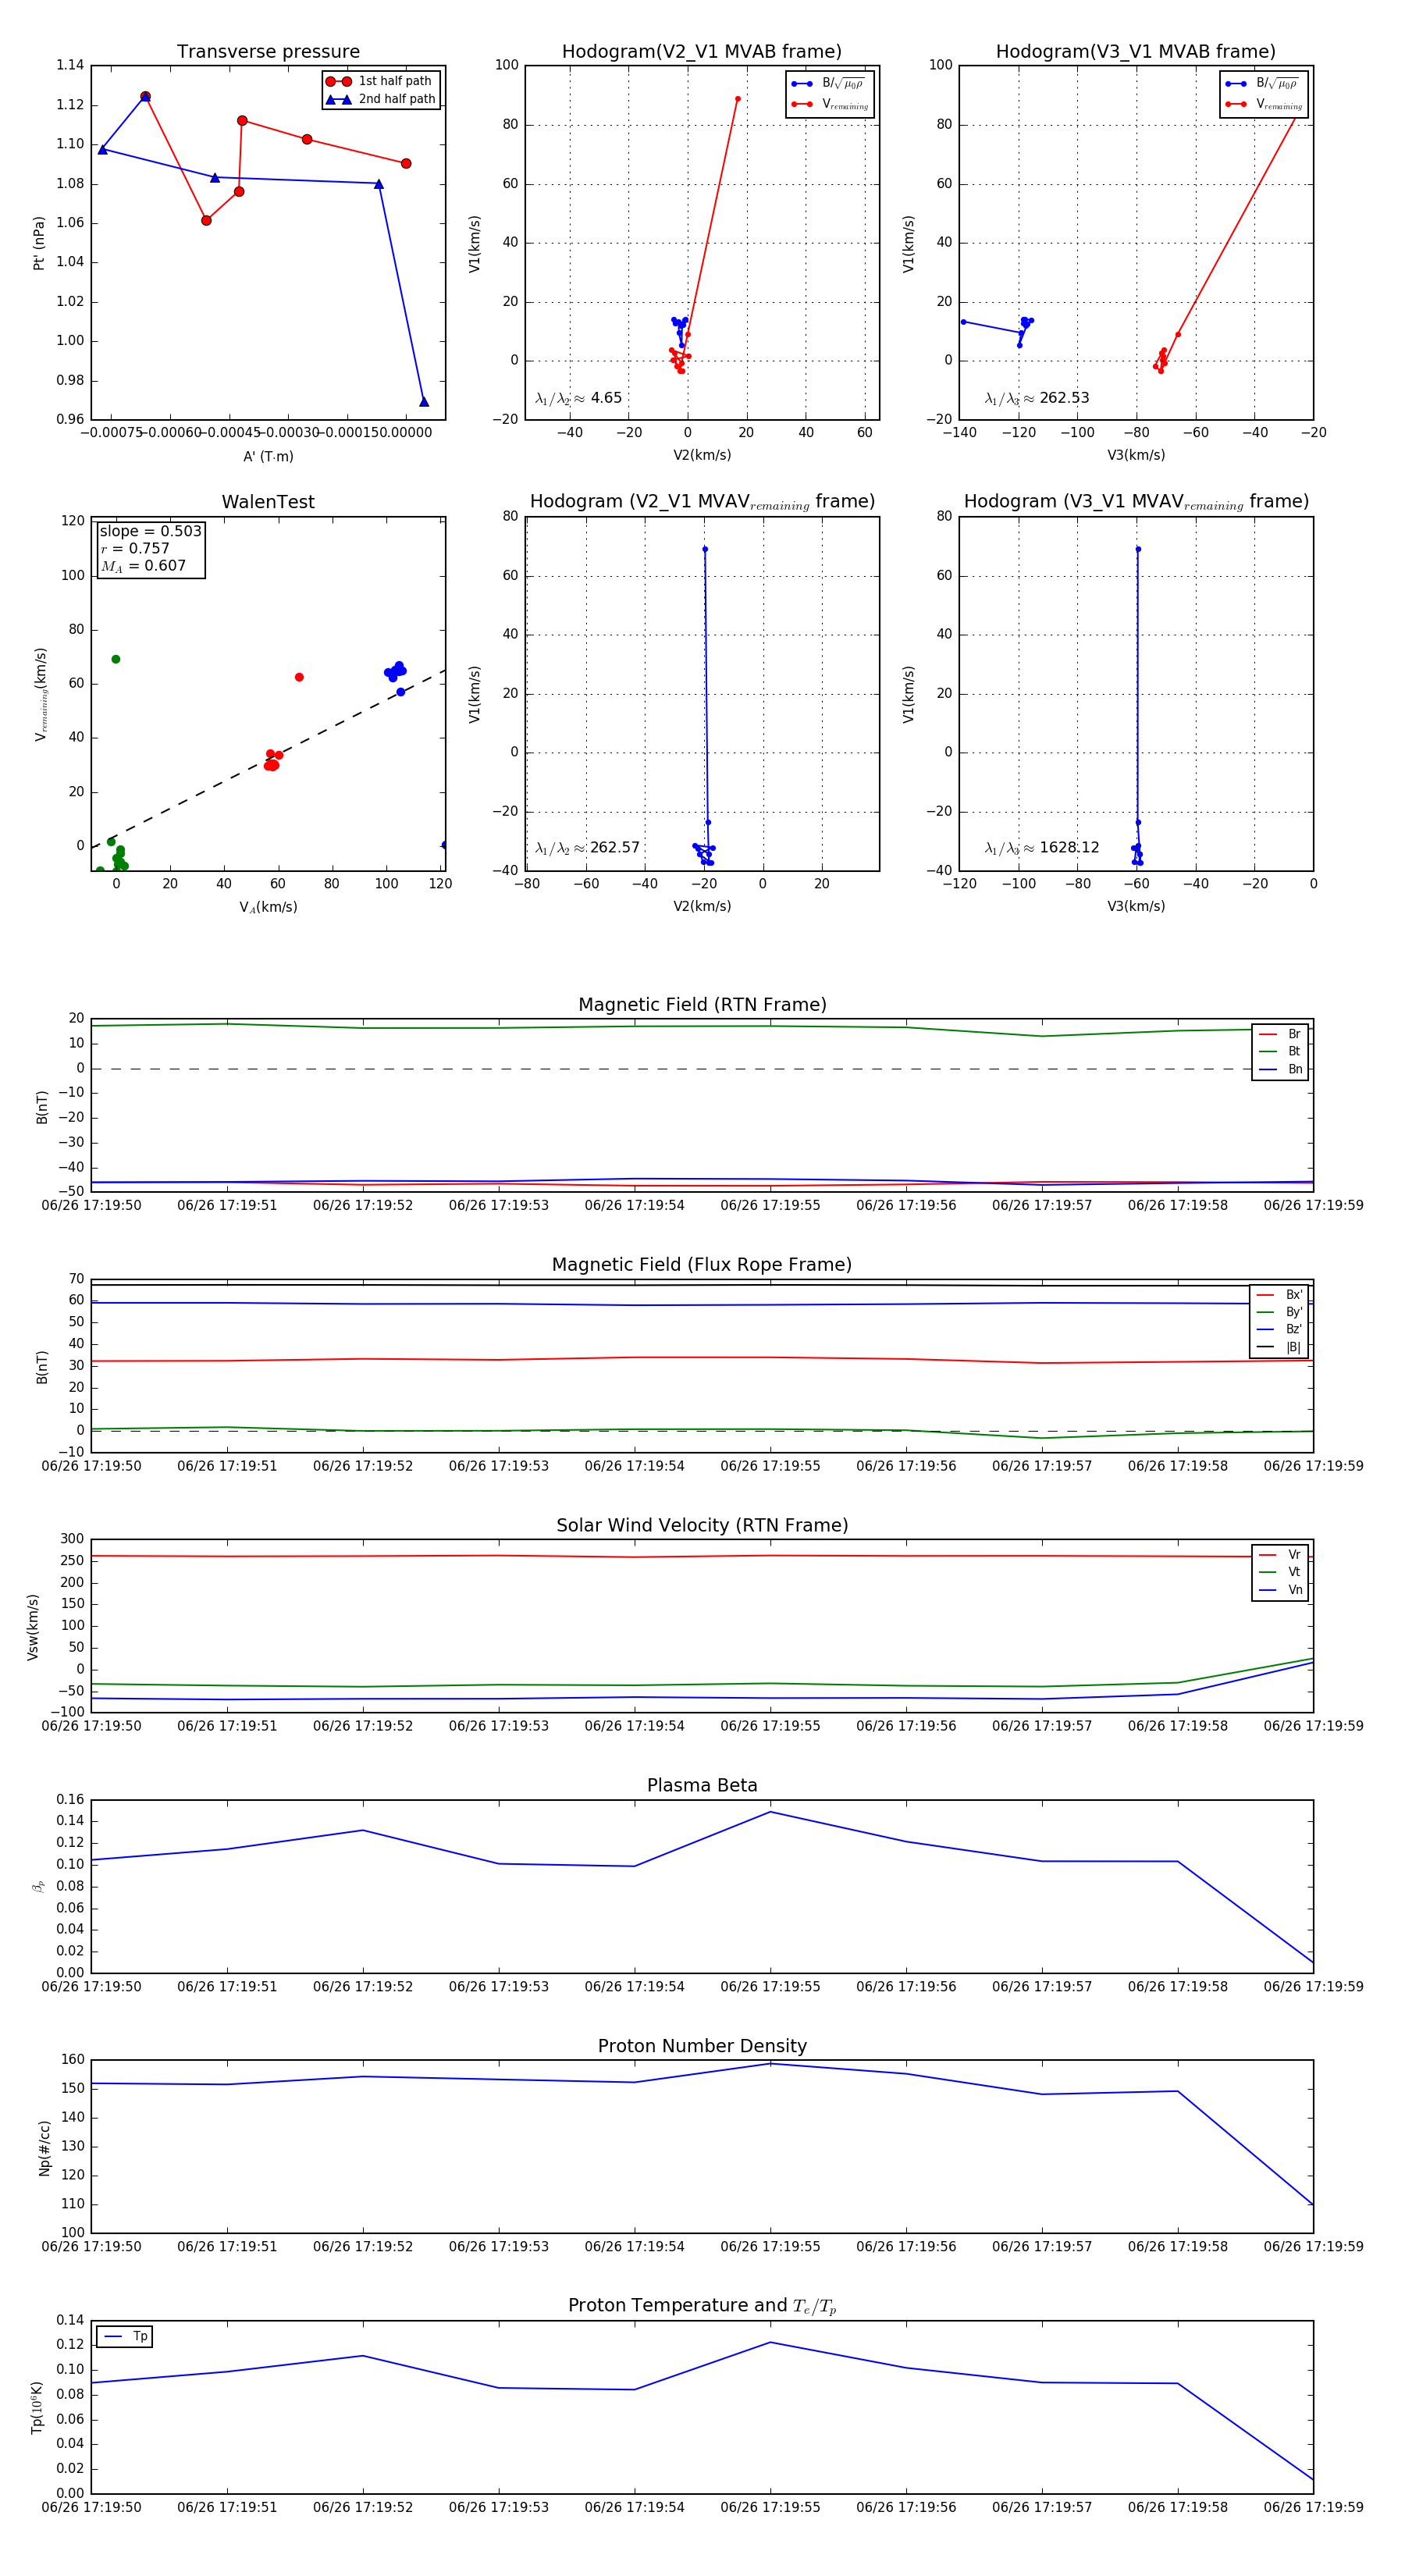The image size is (1405, 2576).
Task: Click the "Magnetic Field (RTN Frame)" title
Action: click(x=702, y=1005)
